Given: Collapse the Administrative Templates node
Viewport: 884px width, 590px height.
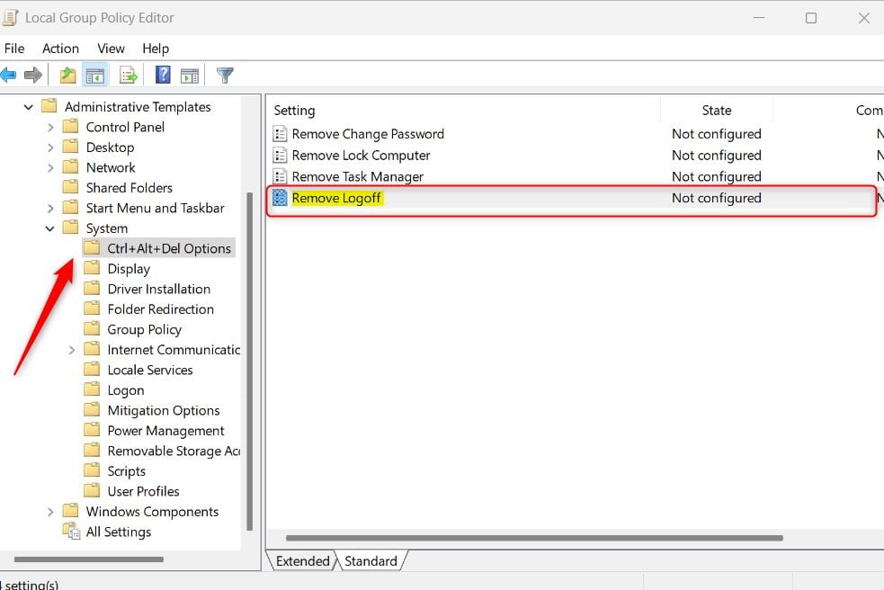Looking at the screenshot, I should (x=28, y=107).
